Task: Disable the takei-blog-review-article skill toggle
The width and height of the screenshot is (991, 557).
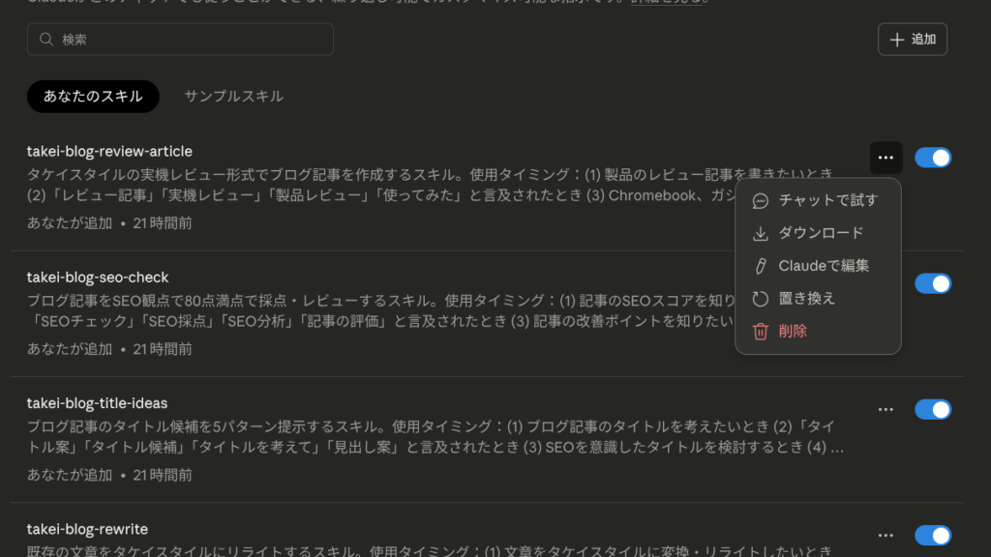Action: coord(933,158)
